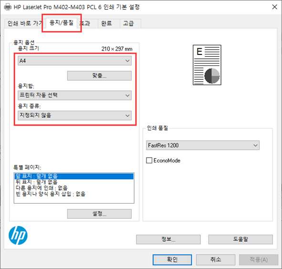
Task: Click the 도움말 help button
Action: tap(240, 239)
